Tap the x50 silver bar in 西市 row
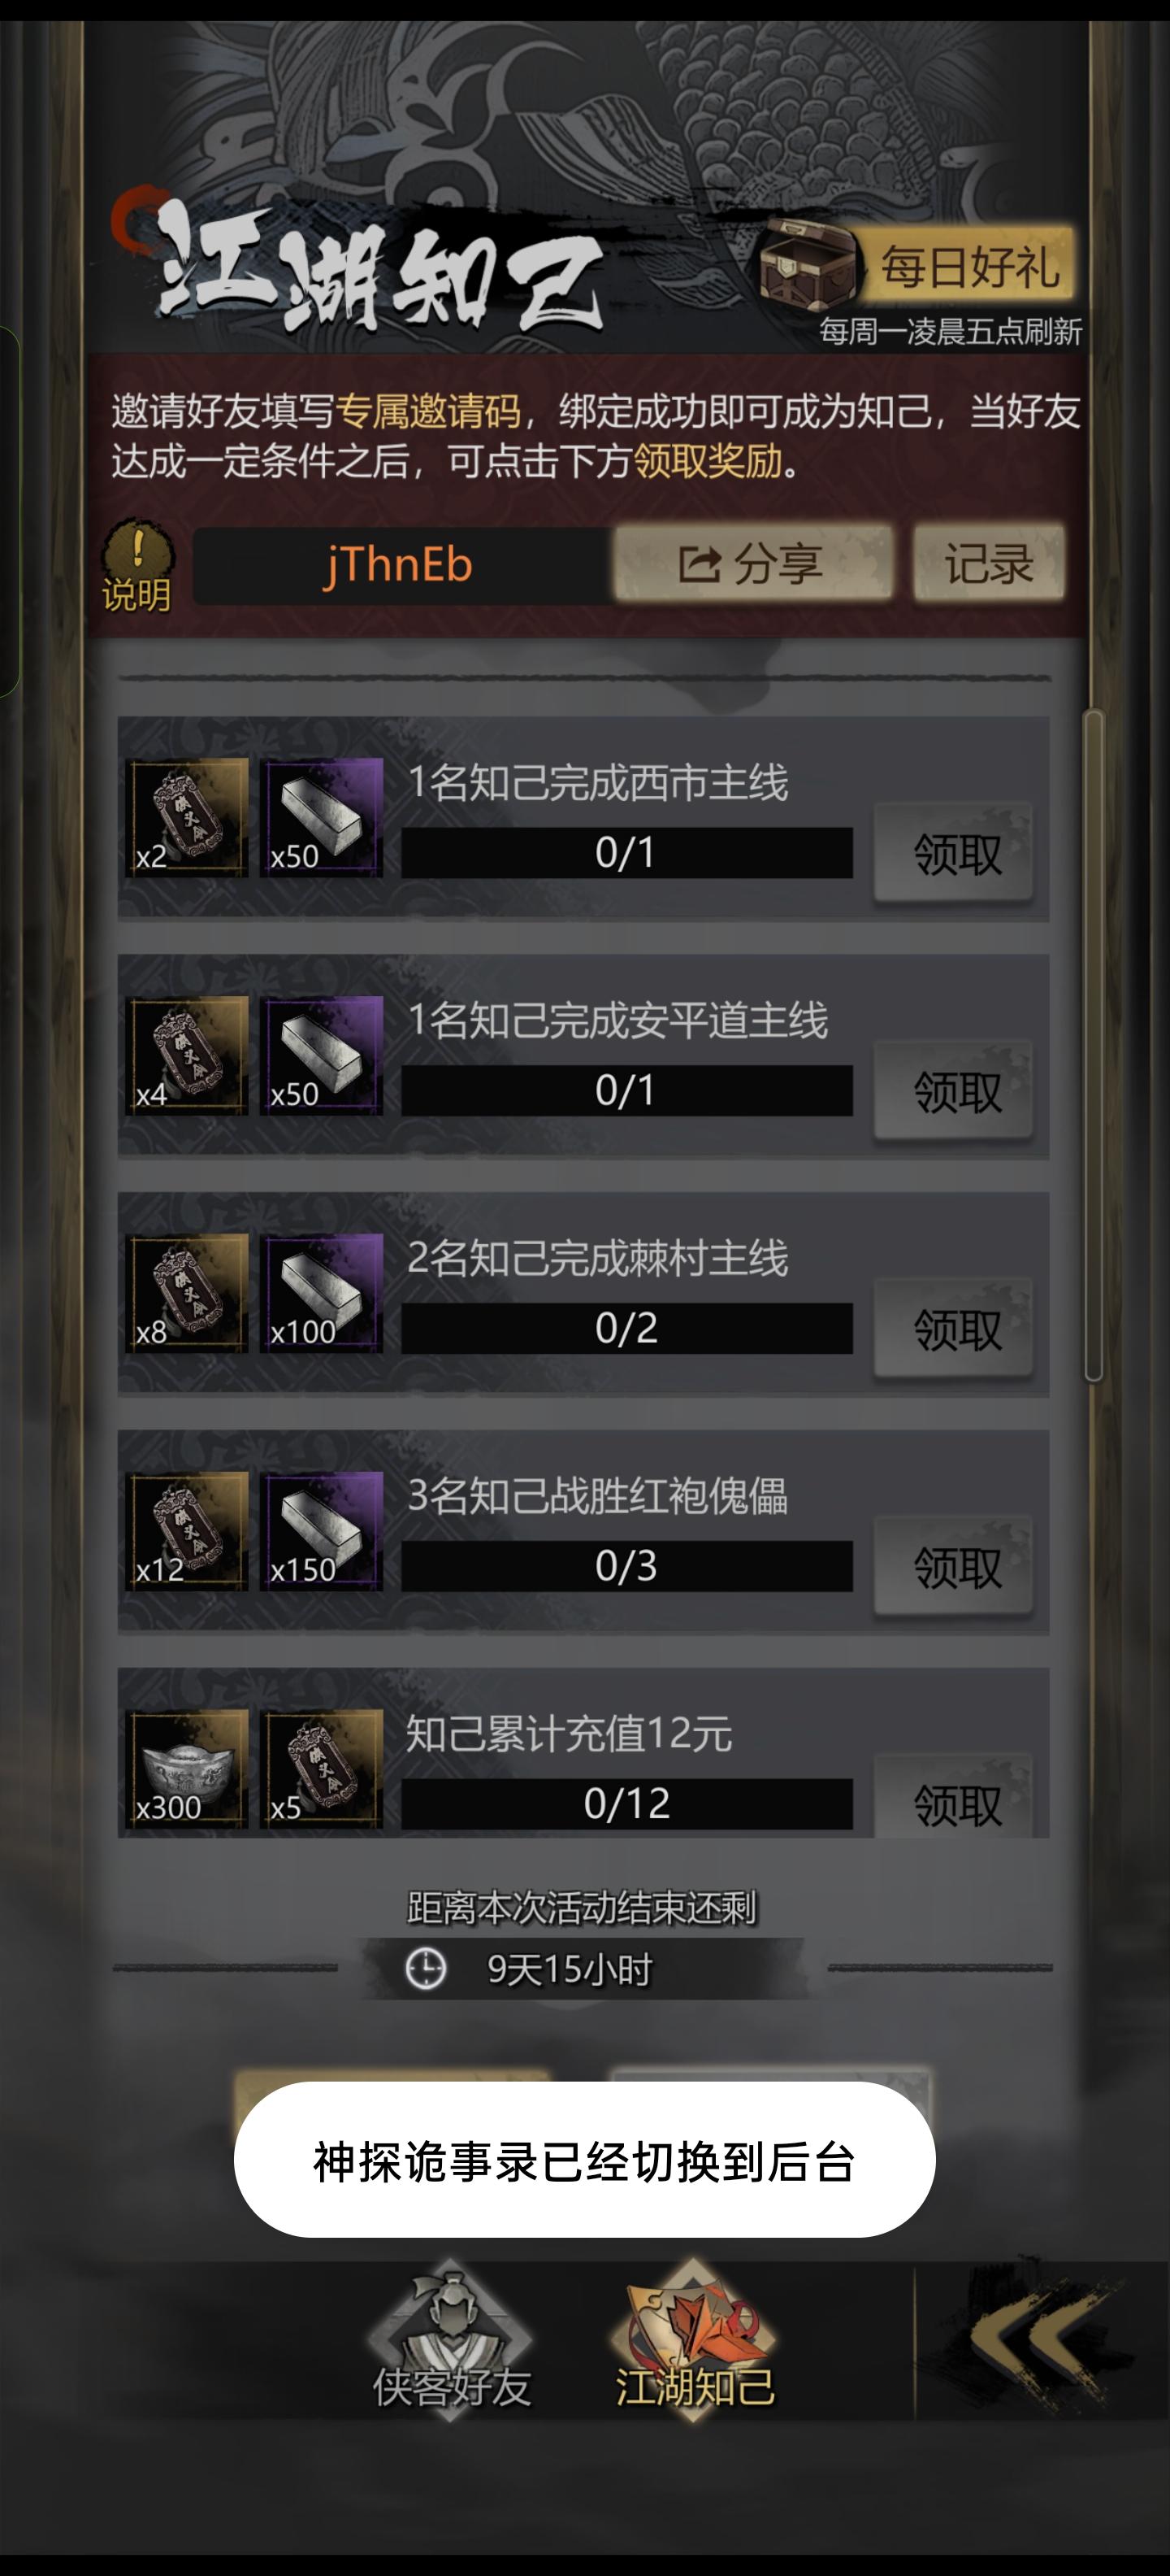This screenshot has width=1170, height=2576. [x=321, y=818]
